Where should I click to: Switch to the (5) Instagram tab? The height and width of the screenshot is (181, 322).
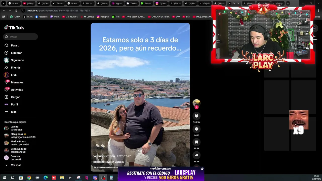pos(160,4)
